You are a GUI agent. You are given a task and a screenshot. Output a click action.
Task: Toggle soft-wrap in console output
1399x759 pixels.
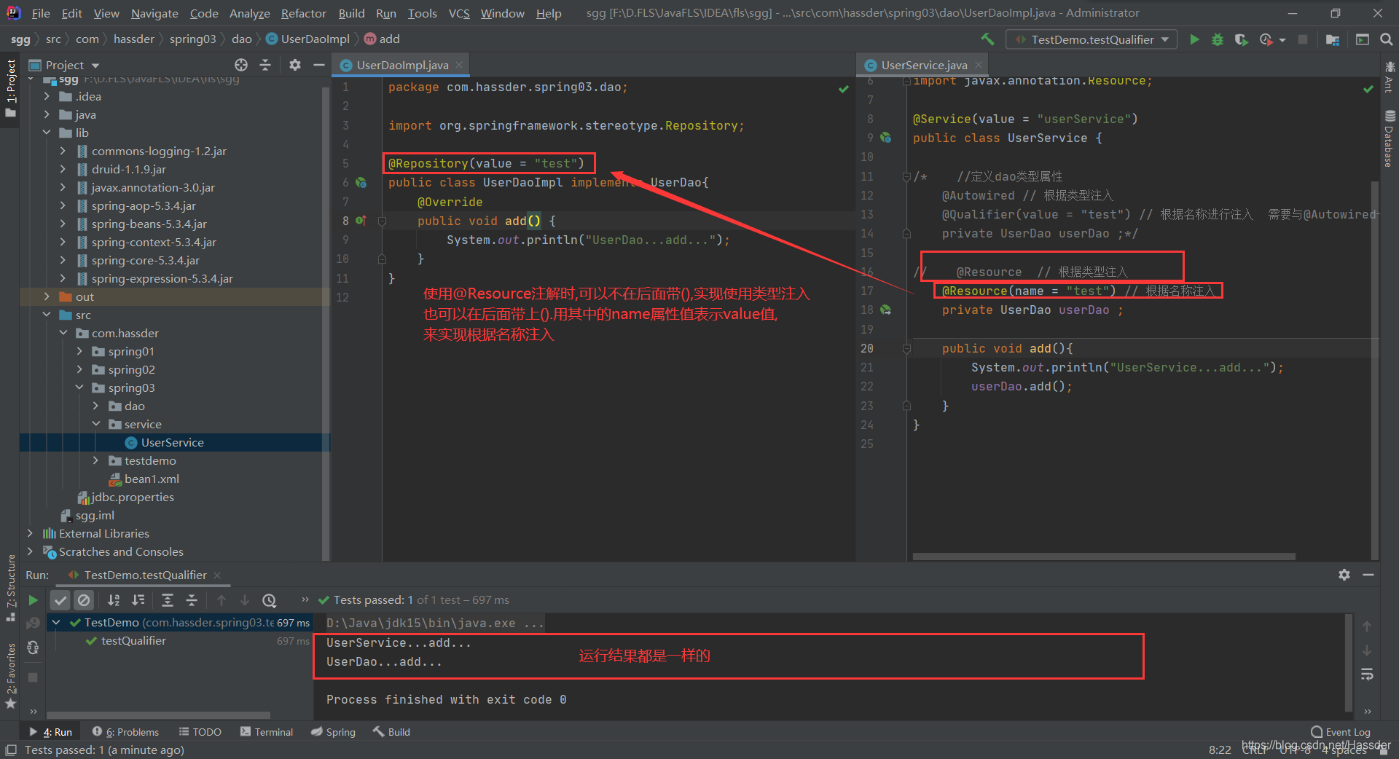pyautogui.click(x=1367, y=675)
